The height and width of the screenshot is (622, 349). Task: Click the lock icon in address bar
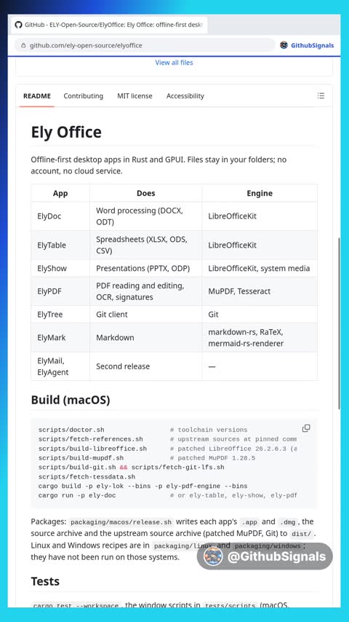click(23, 45)
